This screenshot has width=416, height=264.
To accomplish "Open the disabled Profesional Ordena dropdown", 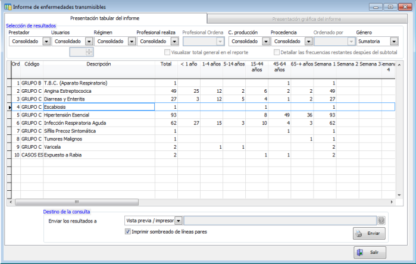I will [x=220, y=42].
